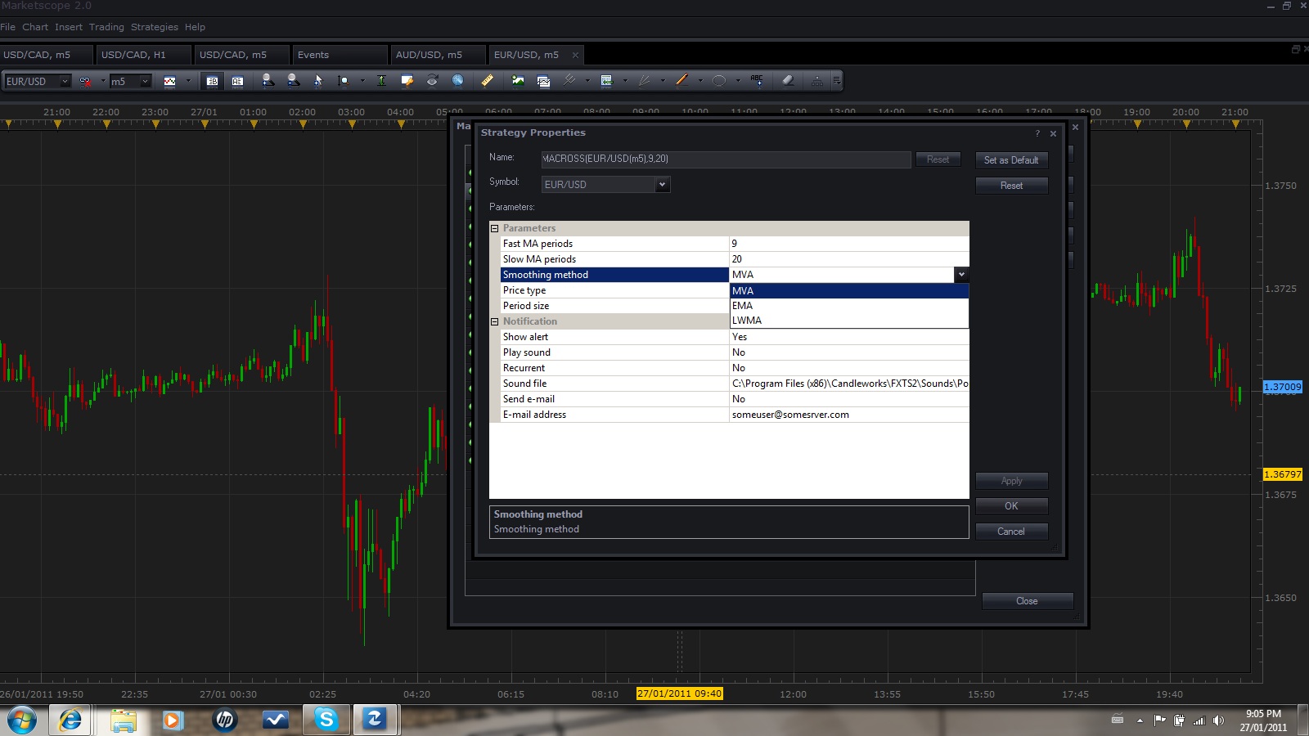This screenshot has width=1309, height=736.
Task: Close the EUR/USD, m5 tab
Action: pos(575,56)
